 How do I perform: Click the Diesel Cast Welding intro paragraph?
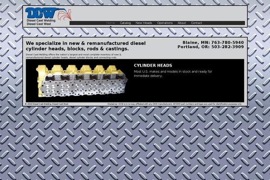[73, 56]
